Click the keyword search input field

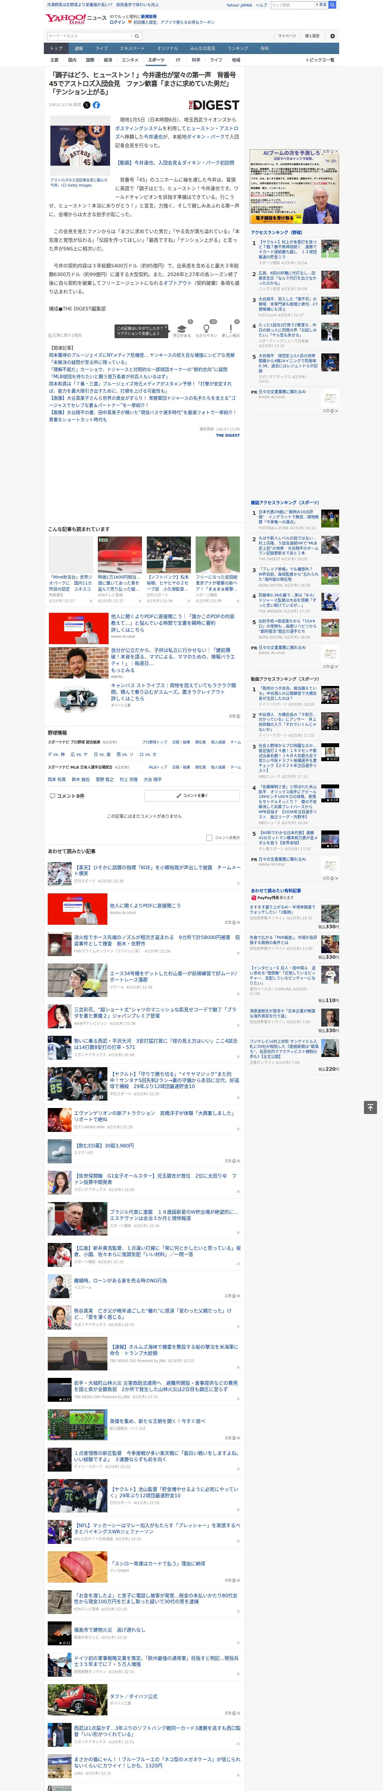tap(89, 36)
